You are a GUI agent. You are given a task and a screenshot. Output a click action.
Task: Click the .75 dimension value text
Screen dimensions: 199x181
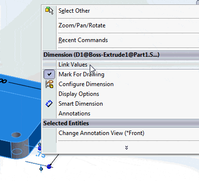40,154
